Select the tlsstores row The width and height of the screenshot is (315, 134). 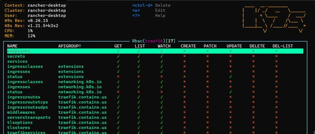[x=155, y=128]
